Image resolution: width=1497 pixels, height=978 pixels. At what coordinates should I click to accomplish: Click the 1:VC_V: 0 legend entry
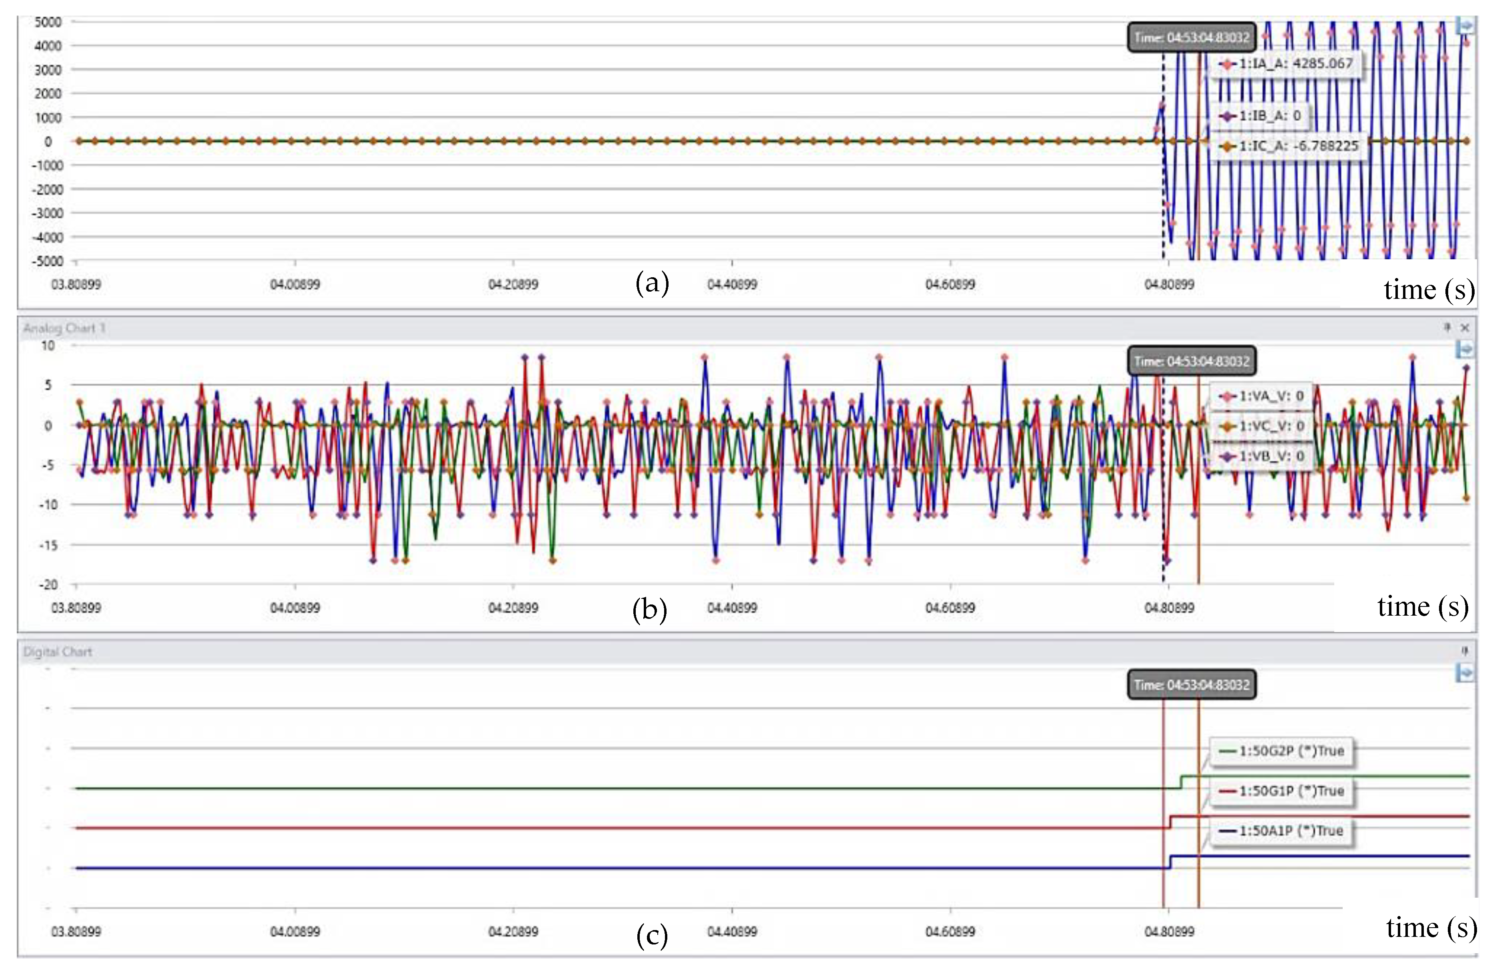click(x=1262, y=426)
